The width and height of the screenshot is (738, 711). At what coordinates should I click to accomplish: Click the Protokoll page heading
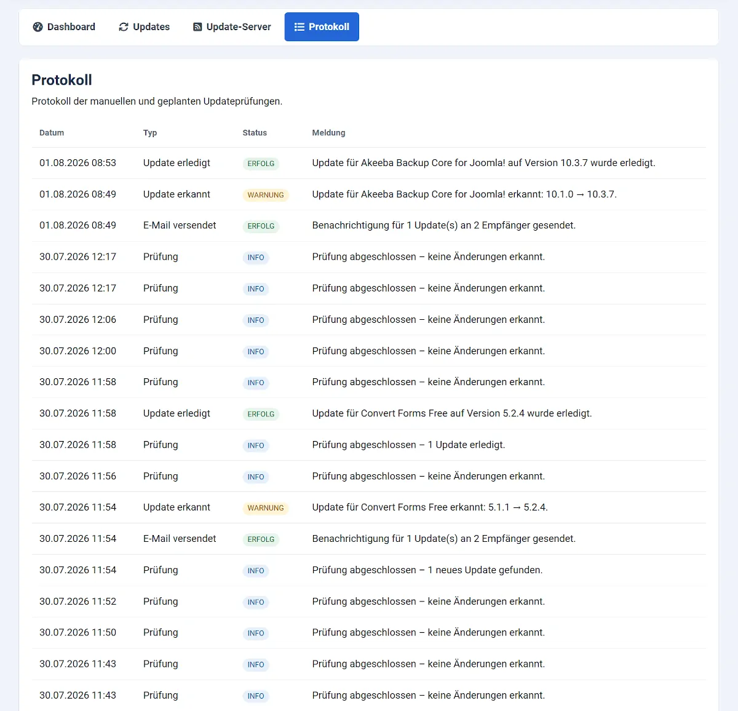point(61,80)
